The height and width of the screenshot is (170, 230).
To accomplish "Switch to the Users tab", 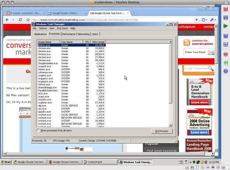I will pos(95,34).
